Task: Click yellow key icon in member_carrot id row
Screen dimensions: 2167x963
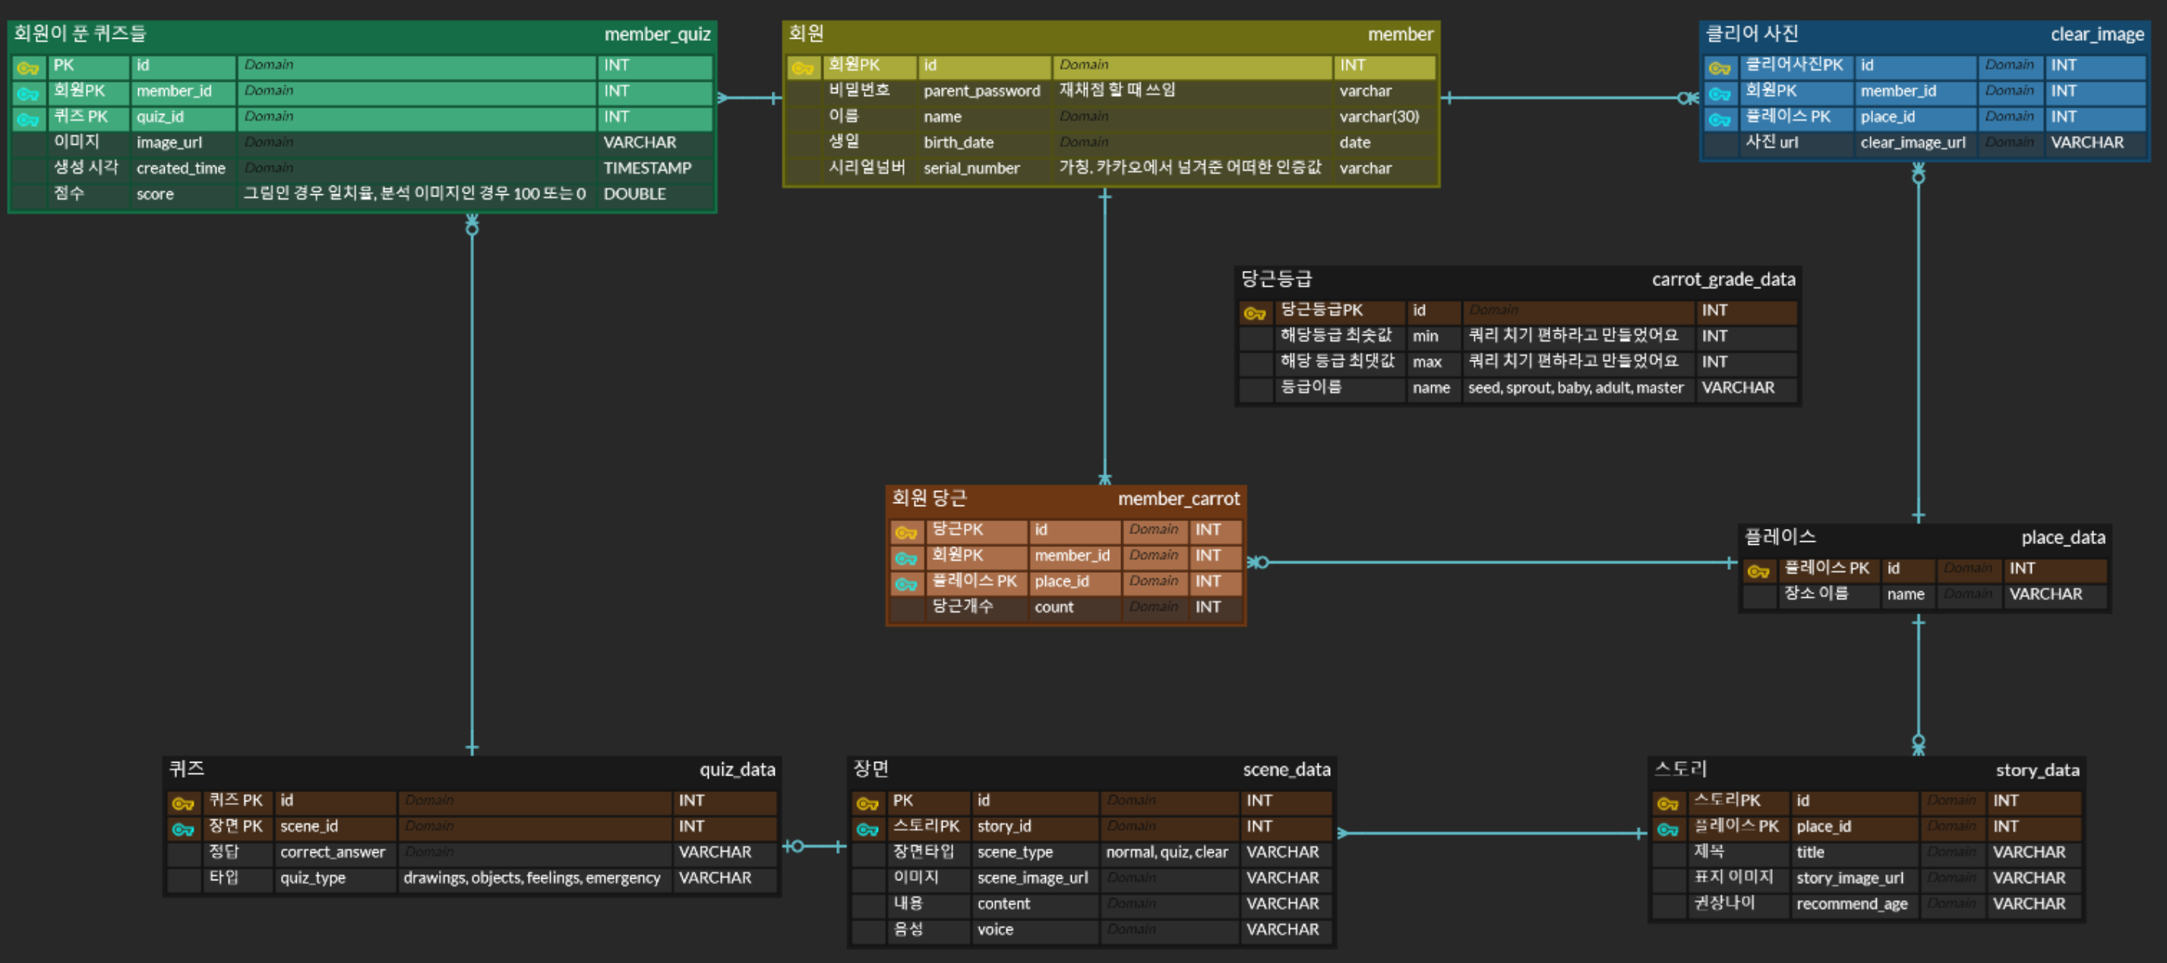Action: (x=905, y=532)
